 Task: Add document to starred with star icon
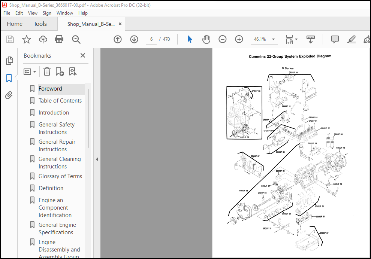pos(27,39)
